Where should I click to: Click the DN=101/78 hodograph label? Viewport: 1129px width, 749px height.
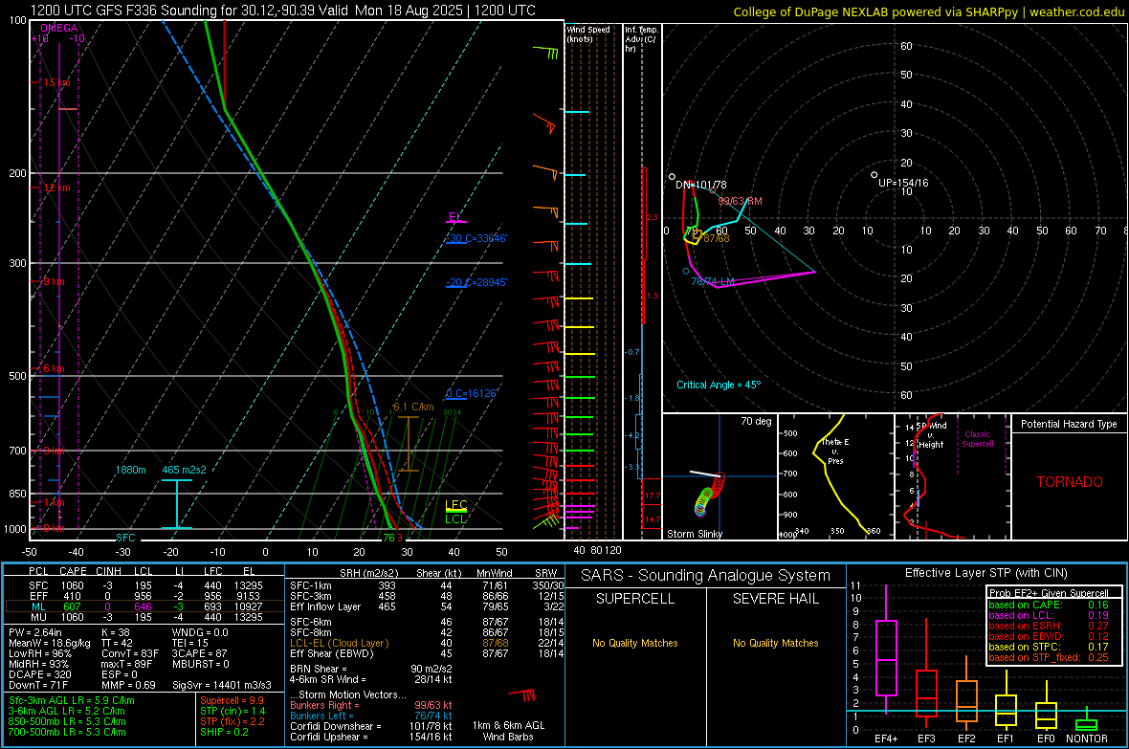point(700,185)
